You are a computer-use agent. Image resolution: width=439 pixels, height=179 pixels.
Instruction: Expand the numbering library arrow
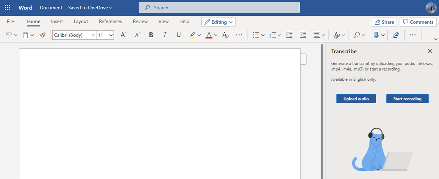(x=280, y=35)
